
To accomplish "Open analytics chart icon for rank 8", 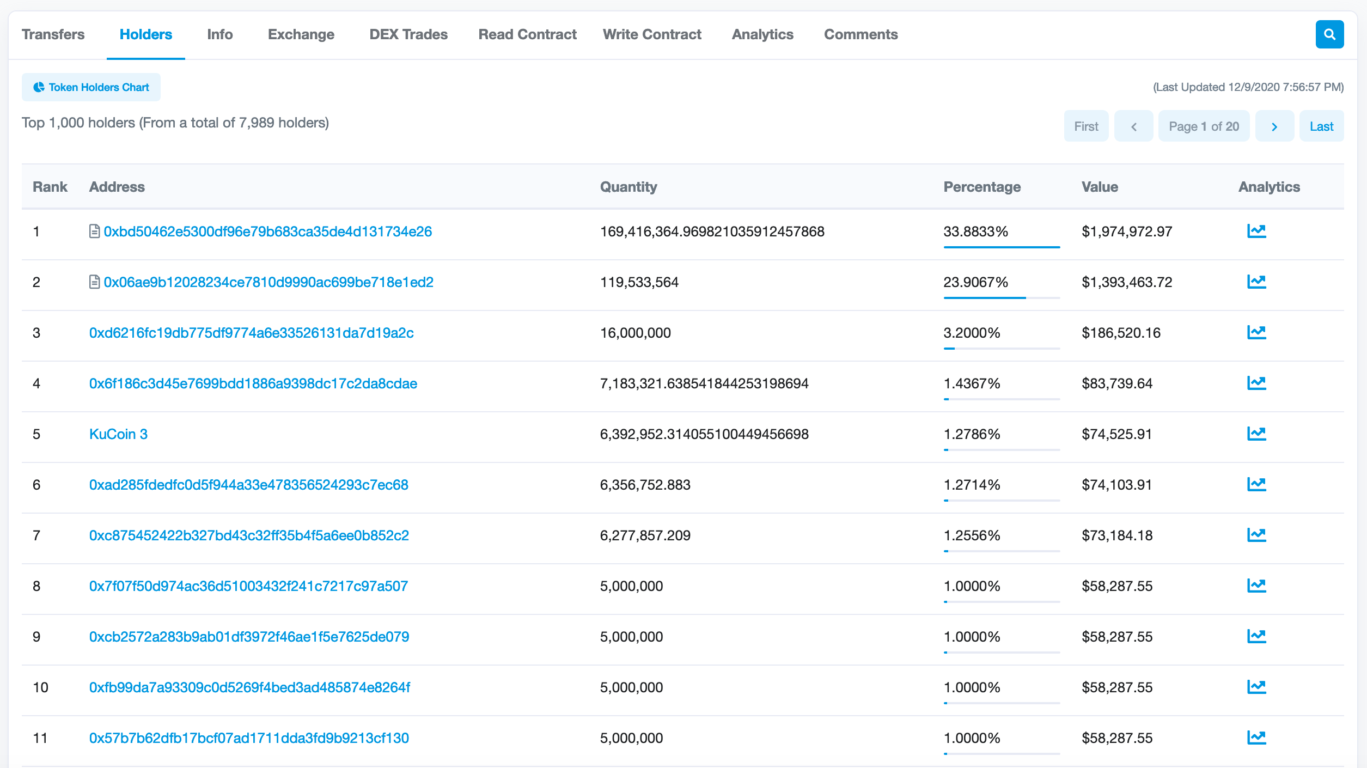I will tap(1256, 586).
